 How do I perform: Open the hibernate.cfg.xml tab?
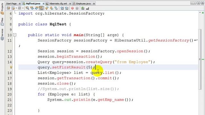coord(58,4)
